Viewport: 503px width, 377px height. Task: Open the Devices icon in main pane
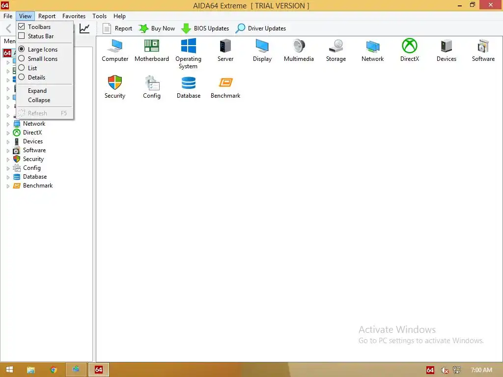[446, 51]
